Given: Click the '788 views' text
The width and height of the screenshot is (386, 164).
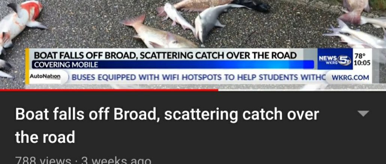Looking at the screenshot, I should pyautogui.click(x=43, y=161).
